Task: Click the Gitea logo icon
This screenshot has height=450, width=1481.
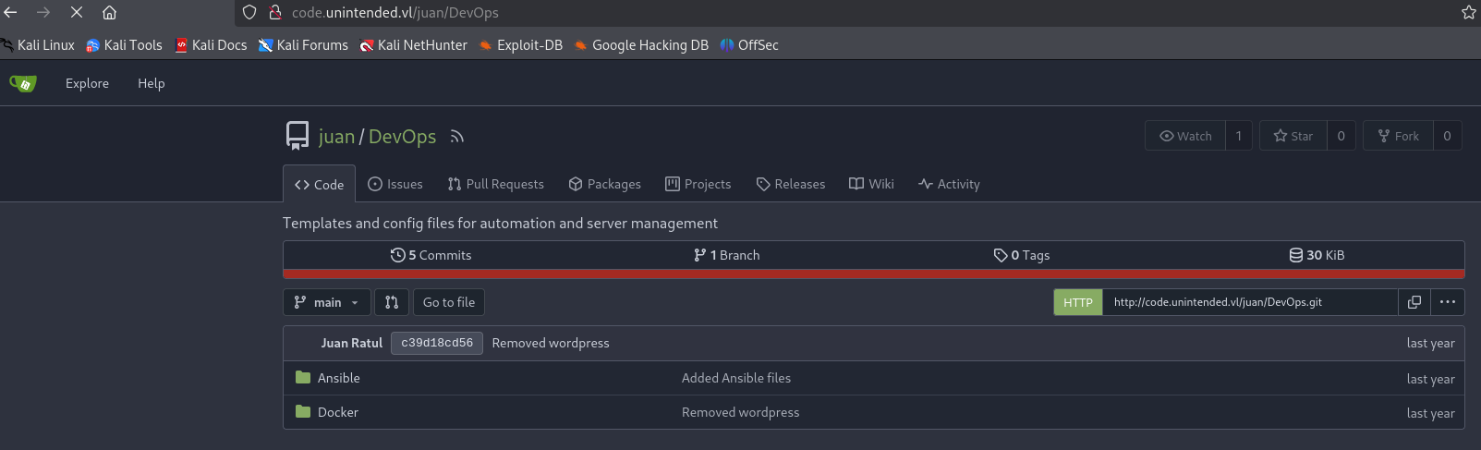Action: pyautogui.click(x=23, y=83)
